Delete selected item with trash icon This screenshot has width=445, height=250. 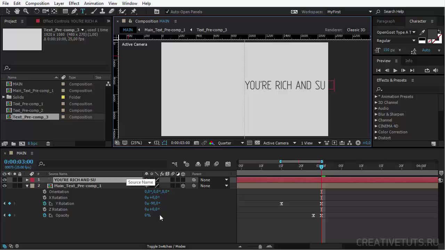pos(48,144)
